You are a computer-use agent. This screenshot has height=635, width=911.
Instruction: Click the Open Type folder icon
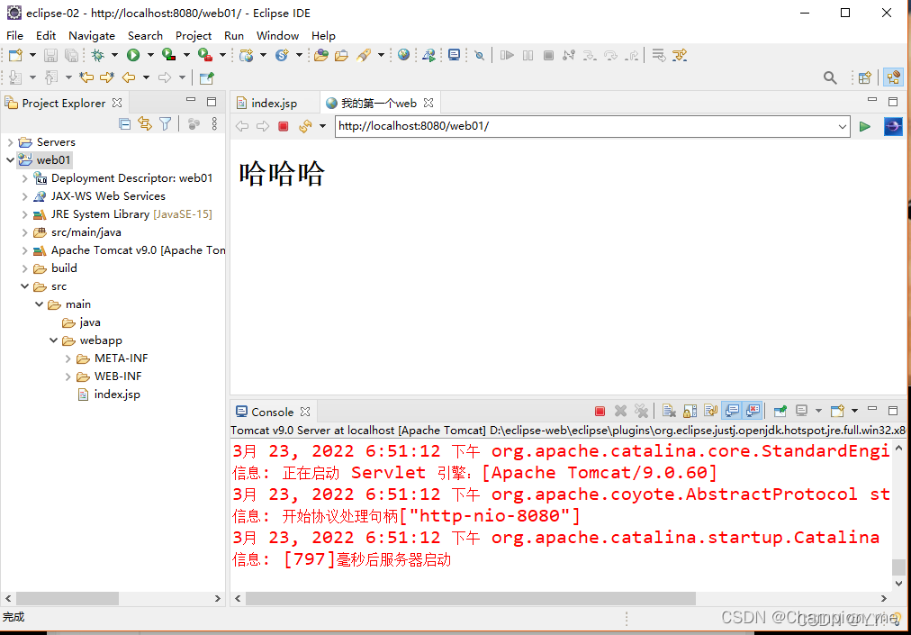[x=320, y=55]
